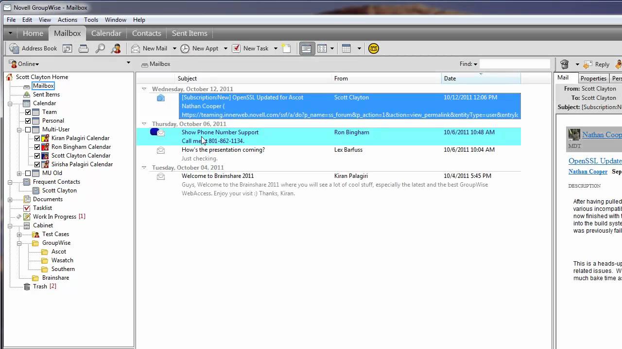The height and width of the screenshot is (349, 622).
Task: Open the Actions menu
Action: (68, 20)
